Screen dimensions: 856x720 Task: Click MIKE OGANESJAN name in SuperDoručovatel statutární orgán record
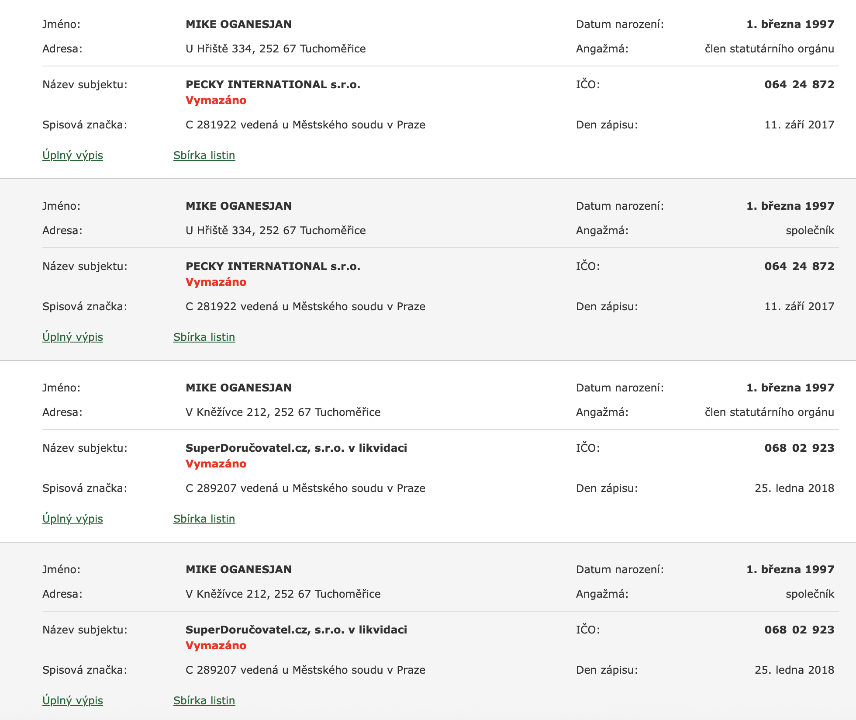pos(238,388)
